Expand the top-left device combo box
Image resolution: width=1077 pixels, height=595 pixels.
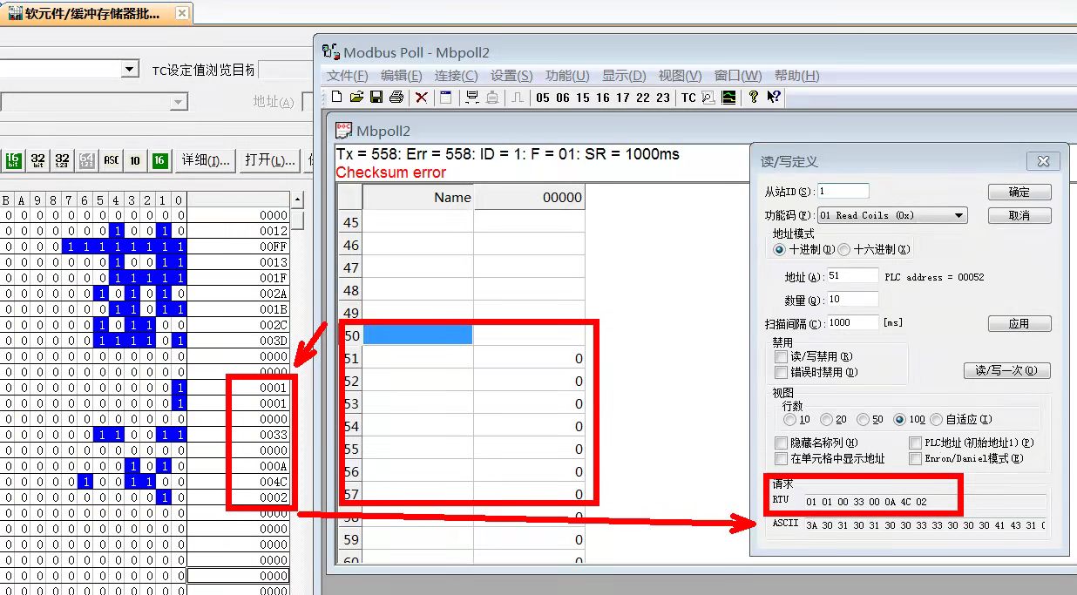[x=130, y=69]
